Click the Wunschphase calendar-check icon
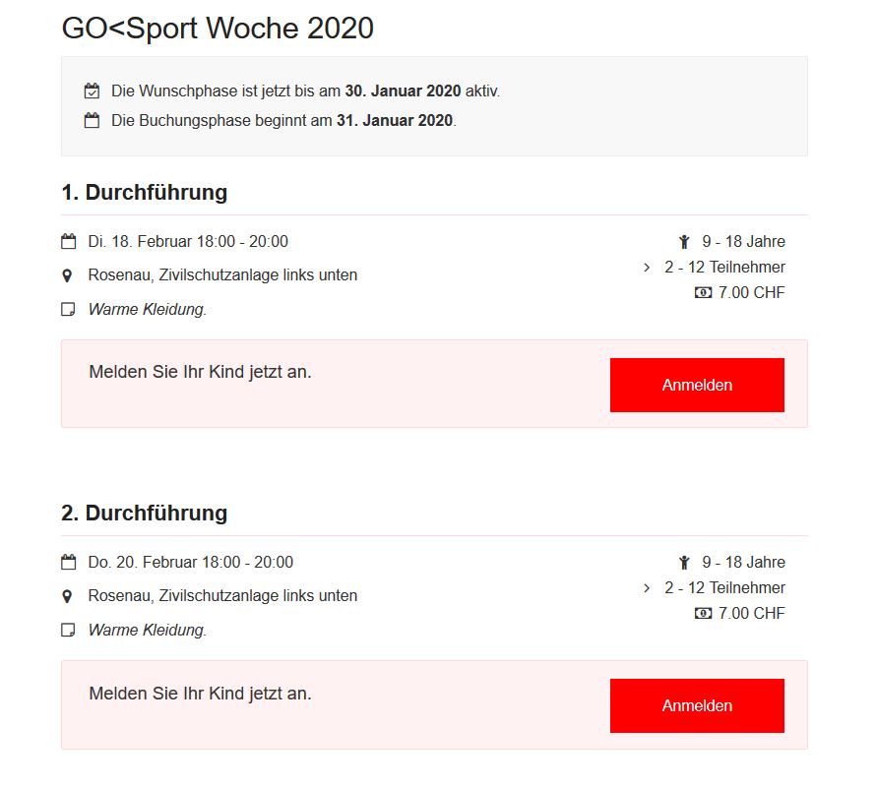Viewport: 877px width, 788px height. click(92, 91)
